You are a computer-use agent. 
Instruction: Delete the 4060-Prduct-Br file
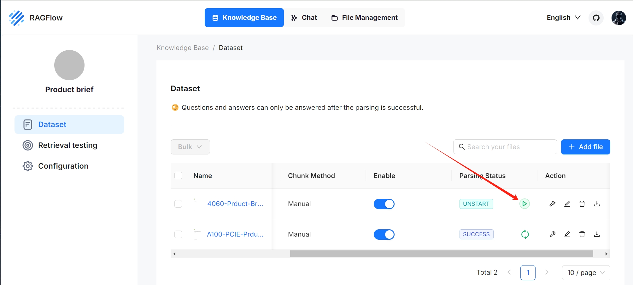tap(582, 204)
